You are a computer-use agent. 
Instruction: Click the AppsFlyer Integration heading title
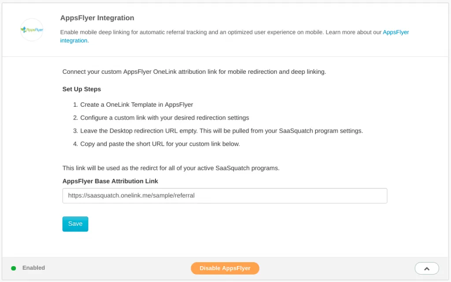(97, 18)
